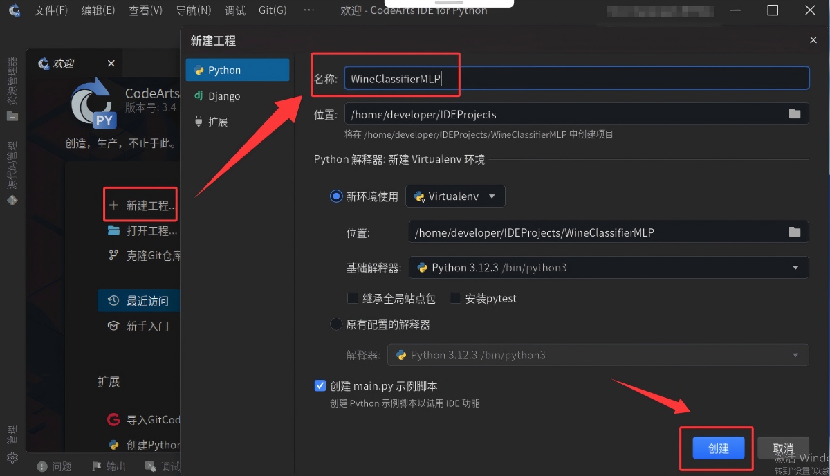Open the 文件(F) menu
830x476 pixels.
point(50,10)
